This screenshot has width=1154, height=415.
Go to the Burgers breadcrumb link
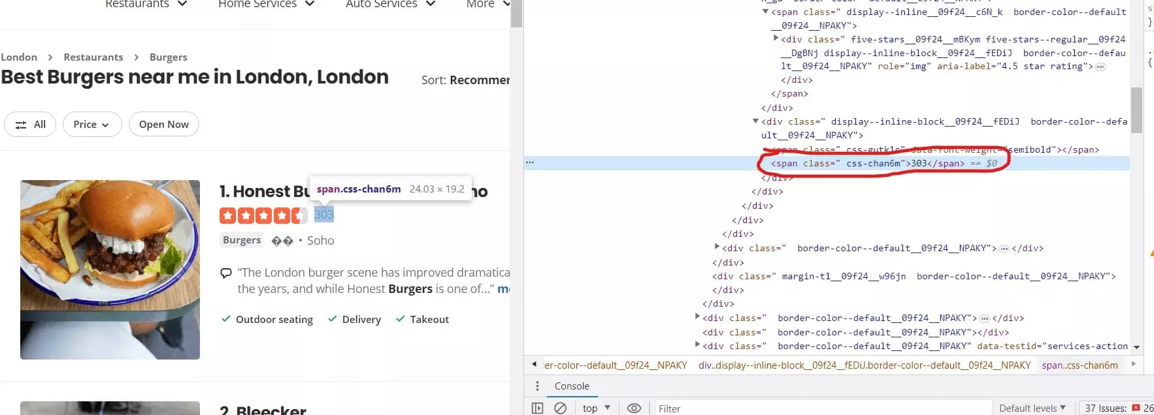[x=169, y=57]
